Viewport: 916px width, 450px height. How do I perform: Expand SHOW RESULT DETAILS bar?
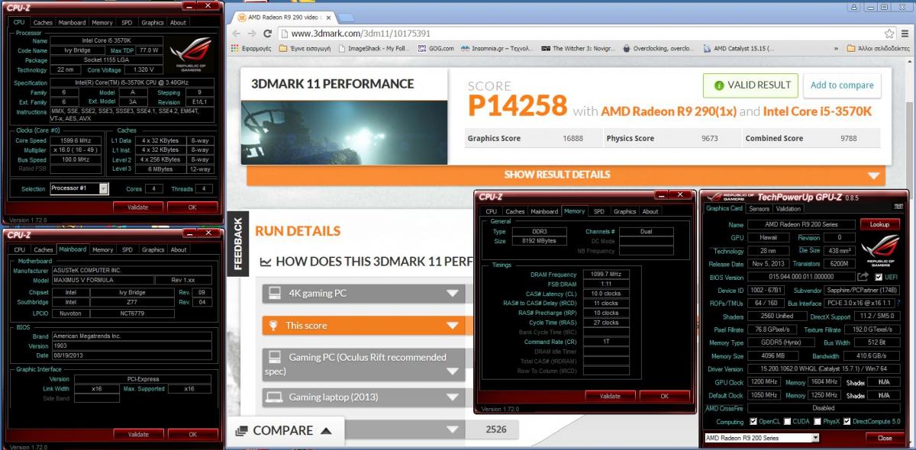pyautogui.click(x=565, y=175)
